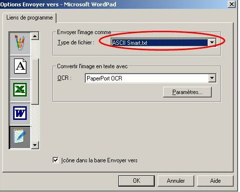
Task: Cancel with the 'Annuler' button
Action: coord(176,181)
